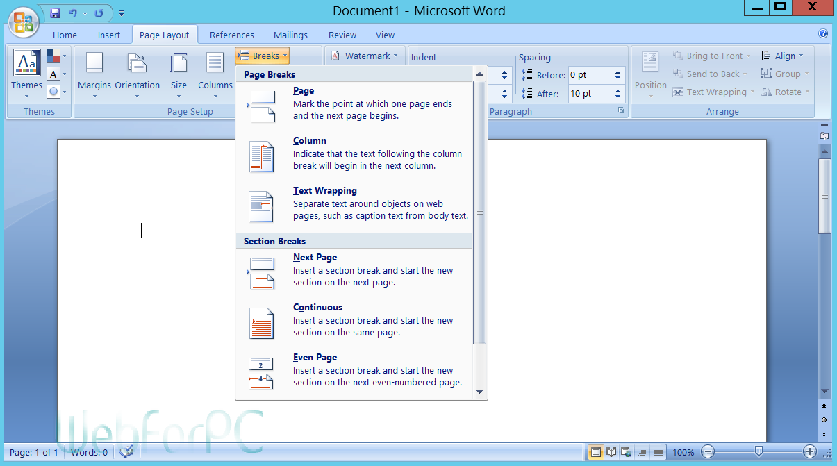Open Text Wrapping dropdown in Arrange

714,92
